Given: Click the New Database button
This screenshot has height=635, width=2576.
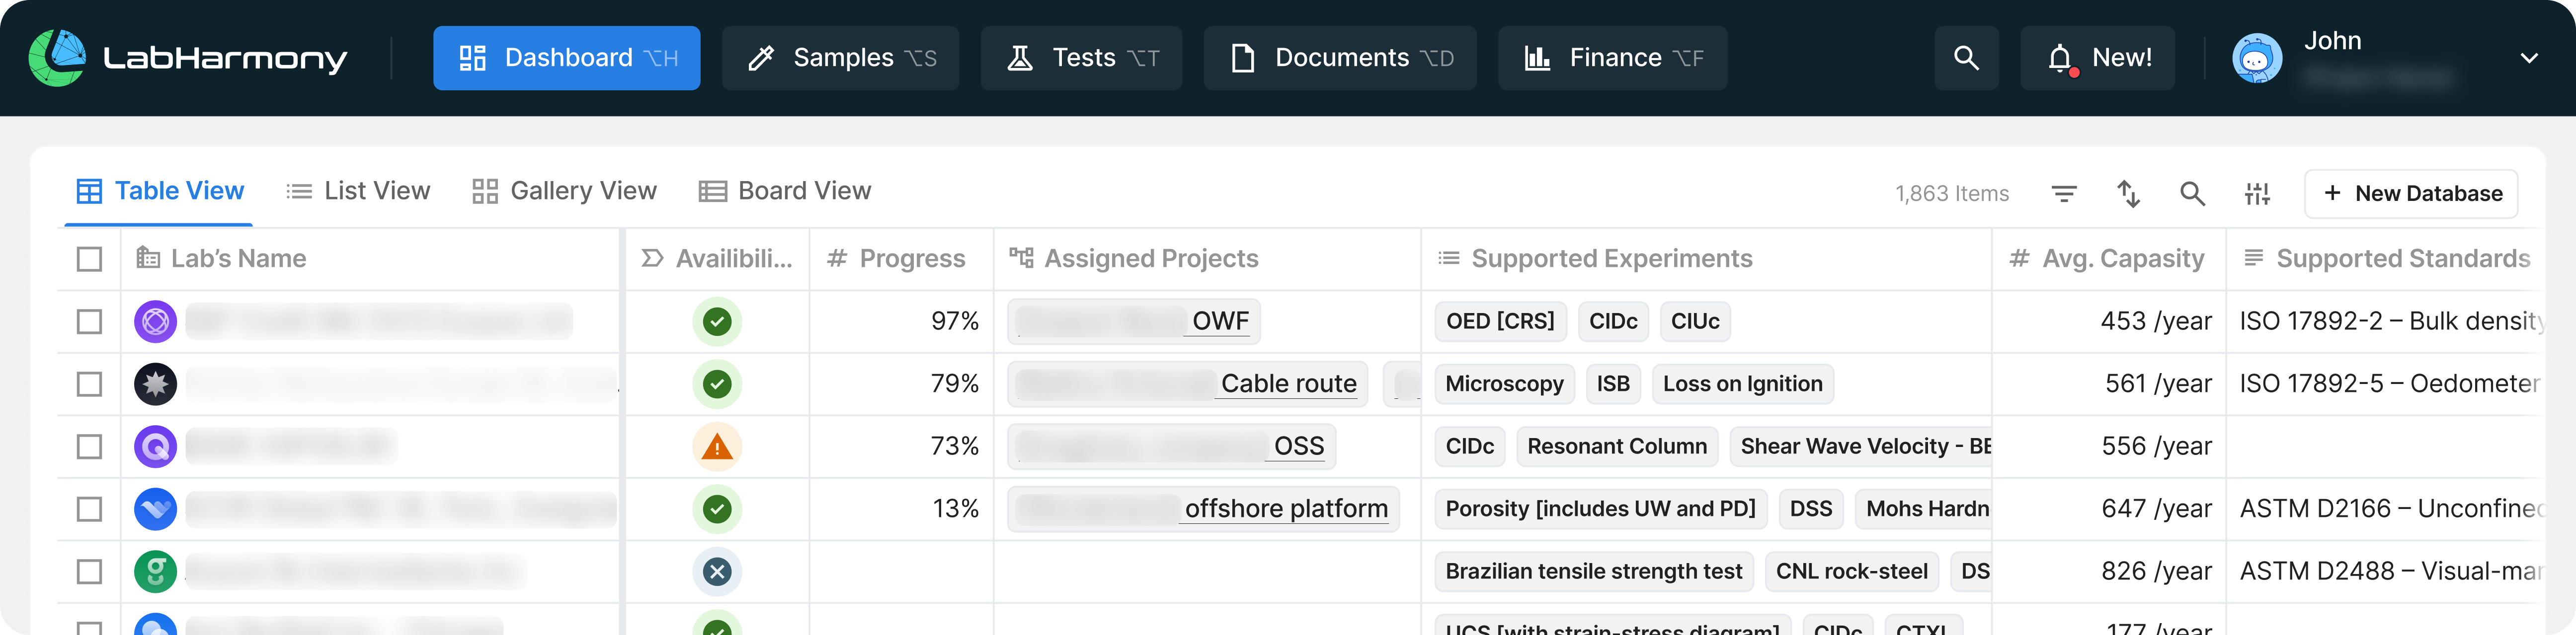Looking at the screenshot, I should click(x=2411, y=192).
